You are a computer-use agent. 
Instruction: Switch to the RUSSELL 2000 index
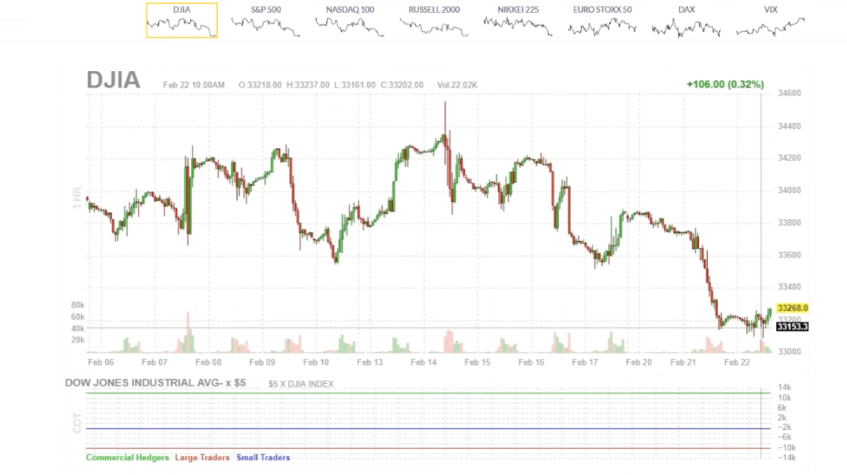[x=434, y=20]
